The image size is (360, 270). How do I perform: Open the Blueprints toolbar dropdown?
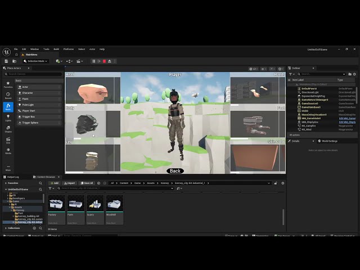[x=69, y=61]
